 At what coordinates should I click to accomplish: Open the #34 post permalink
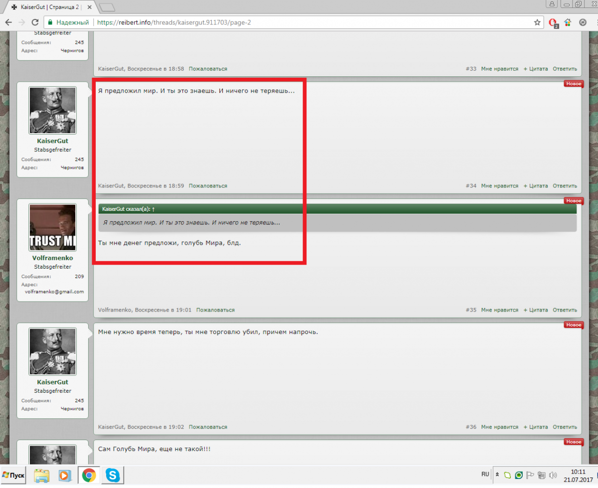[x=471, y=186]
